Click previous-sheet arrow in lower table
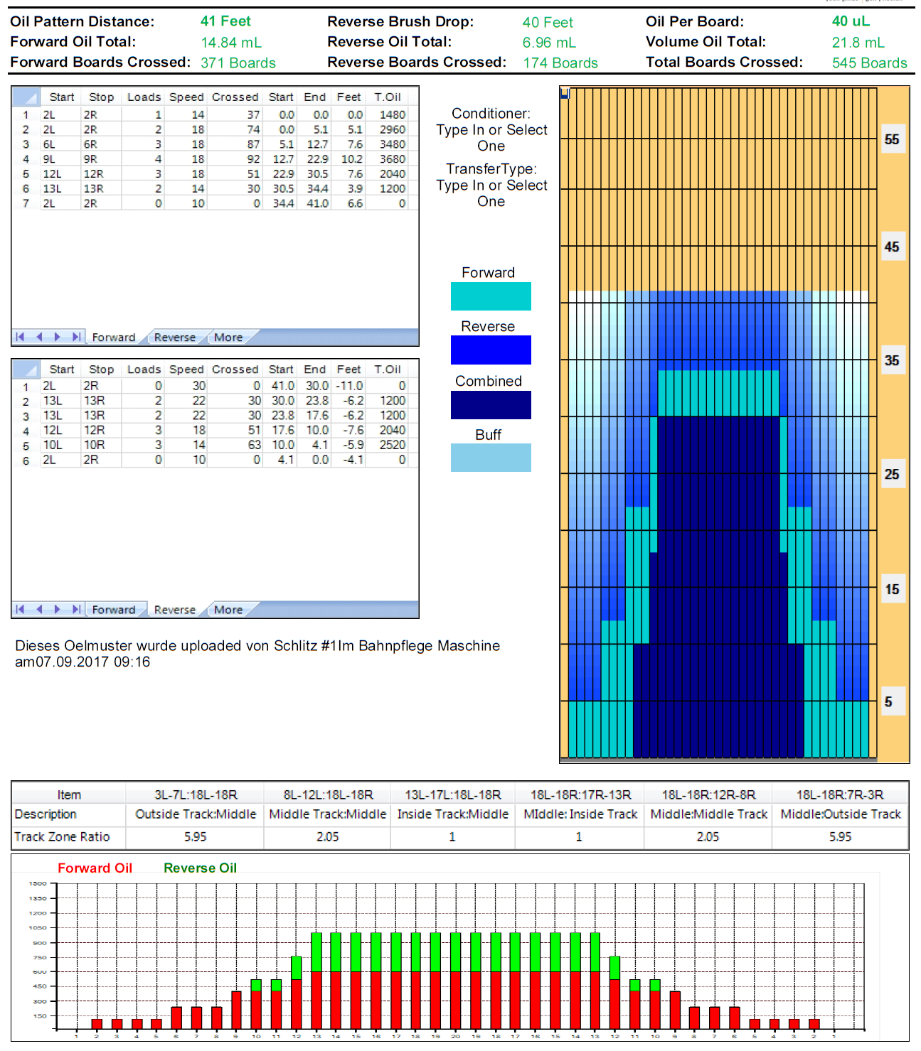The width and height of the screenshot is (921, 1051). (39, 609)
